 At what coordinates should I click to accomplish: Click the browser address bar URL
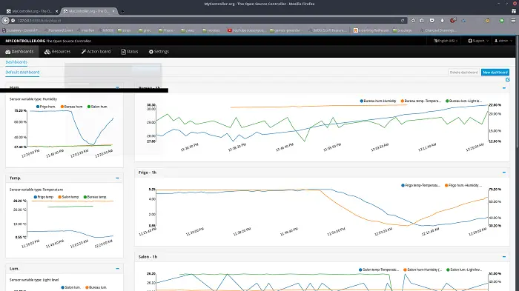click(39, 21)
